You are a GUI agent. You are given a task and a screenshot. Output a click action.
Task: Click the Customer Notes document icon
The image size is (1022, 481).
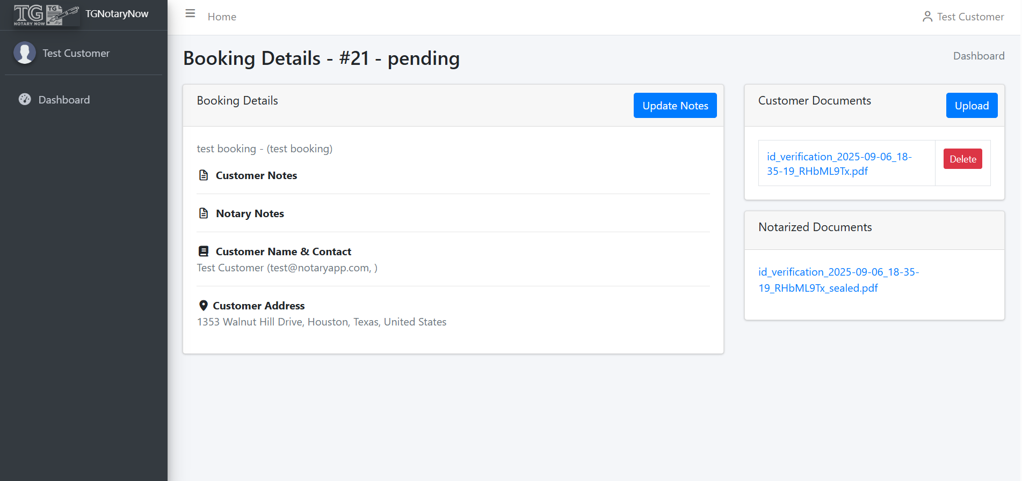click(x=204, y=175)
